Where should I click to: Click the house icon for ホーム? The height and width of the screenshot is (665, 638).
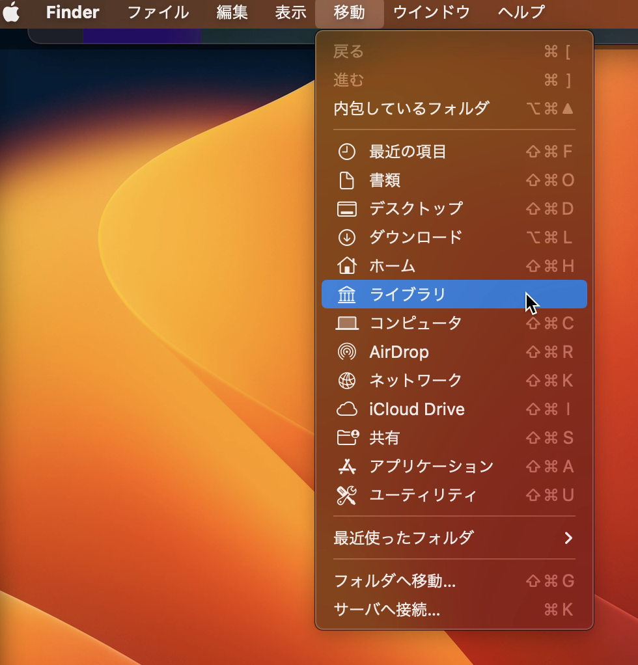click(346, 266)
